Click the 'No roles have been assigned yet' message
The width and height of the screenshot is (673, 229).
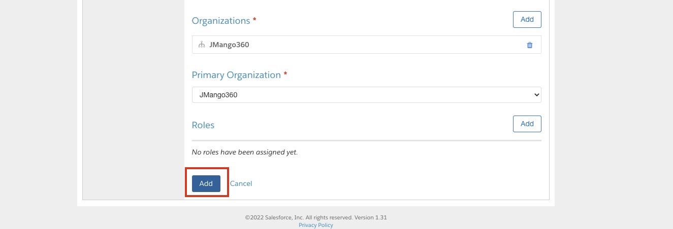(245, 152)
